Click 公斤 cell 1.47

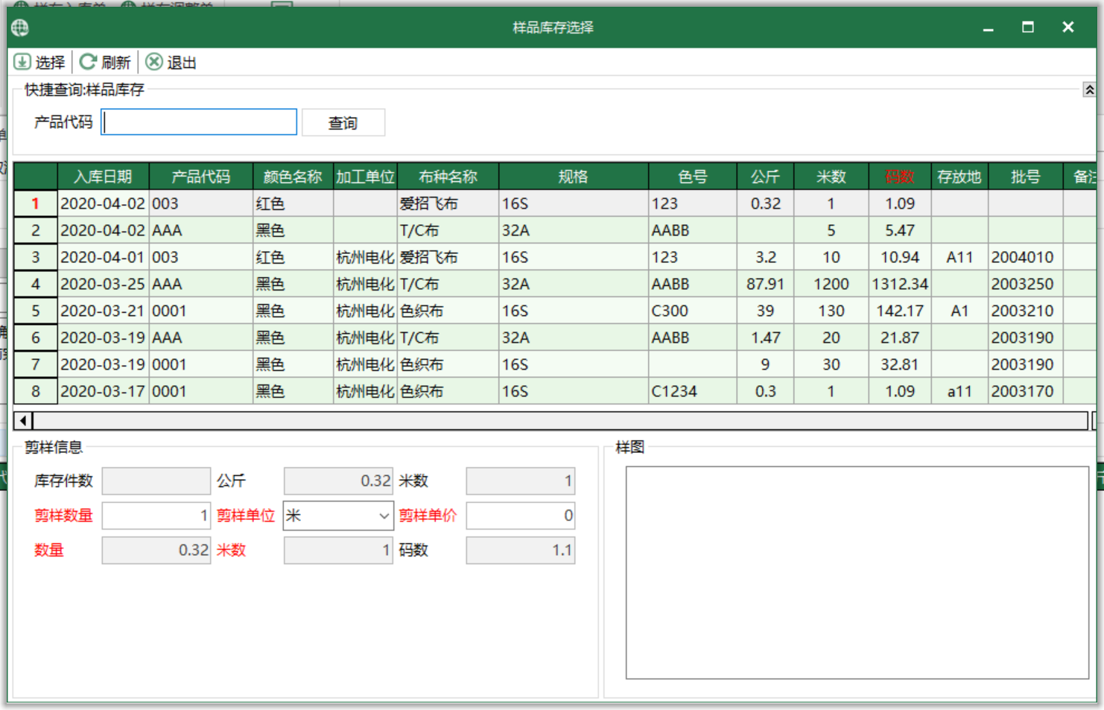pos(765,337)
